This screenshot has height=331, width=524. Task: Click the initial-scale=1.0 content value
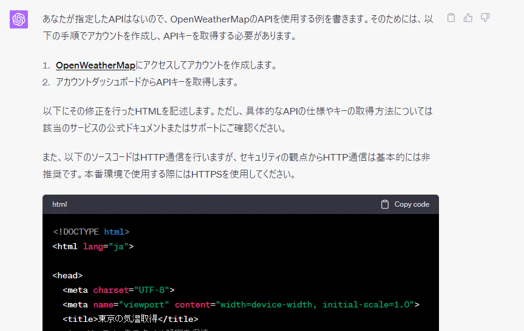click(366, 305)
